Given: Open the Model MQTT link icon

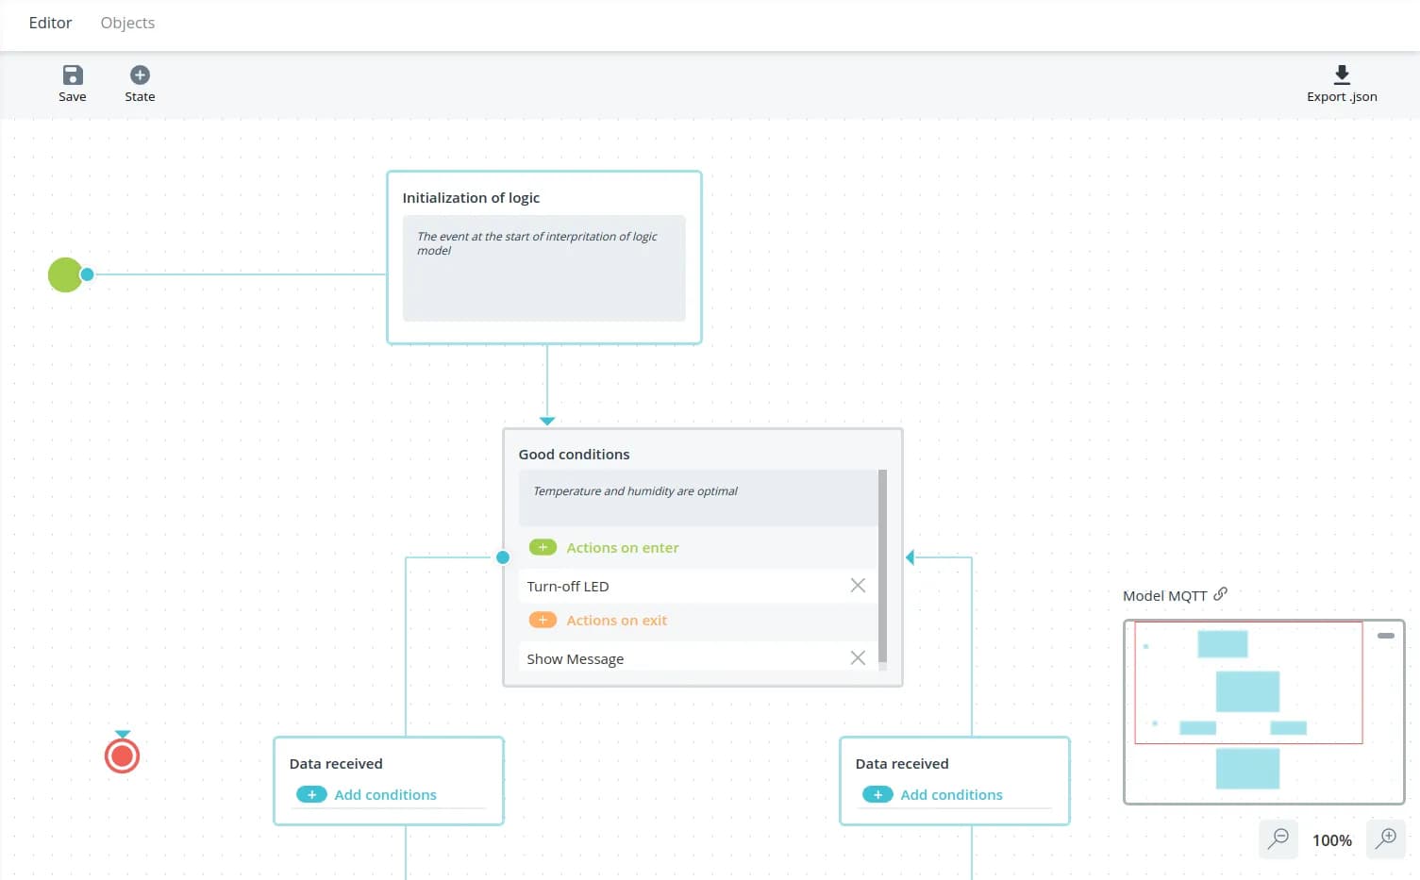Looking at the screenshot, I should (1220, 594).
